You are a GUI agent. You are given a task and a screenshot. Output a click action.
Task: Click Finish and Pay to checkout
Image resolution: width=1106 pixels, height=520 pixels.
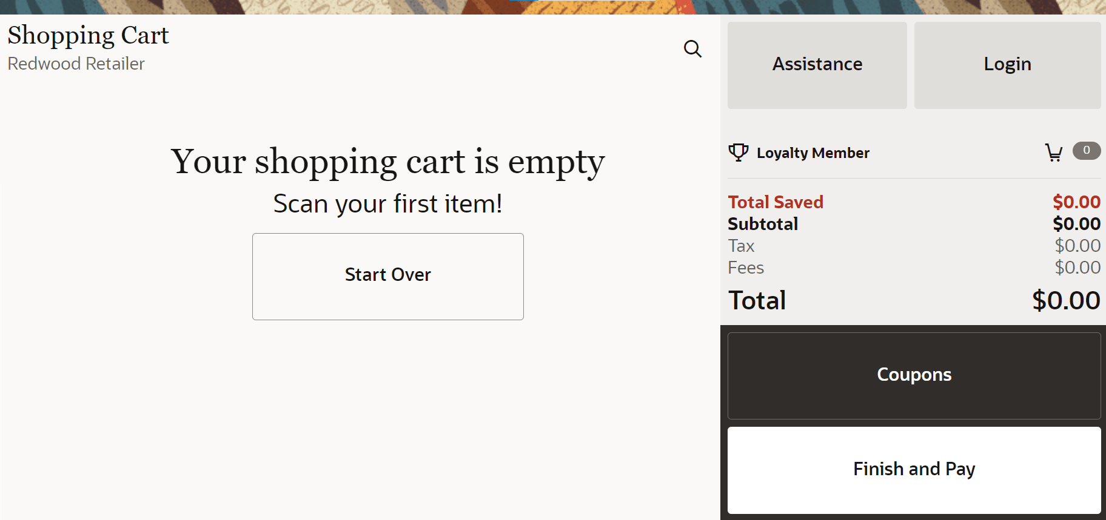click(x=913, y=469)
